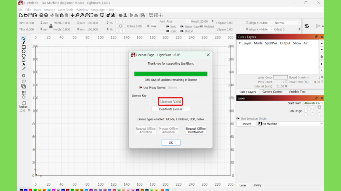Viewport: 341px width, 191px height.
Task: Open the Font Arial dropdown
Action: click(178, 22)
